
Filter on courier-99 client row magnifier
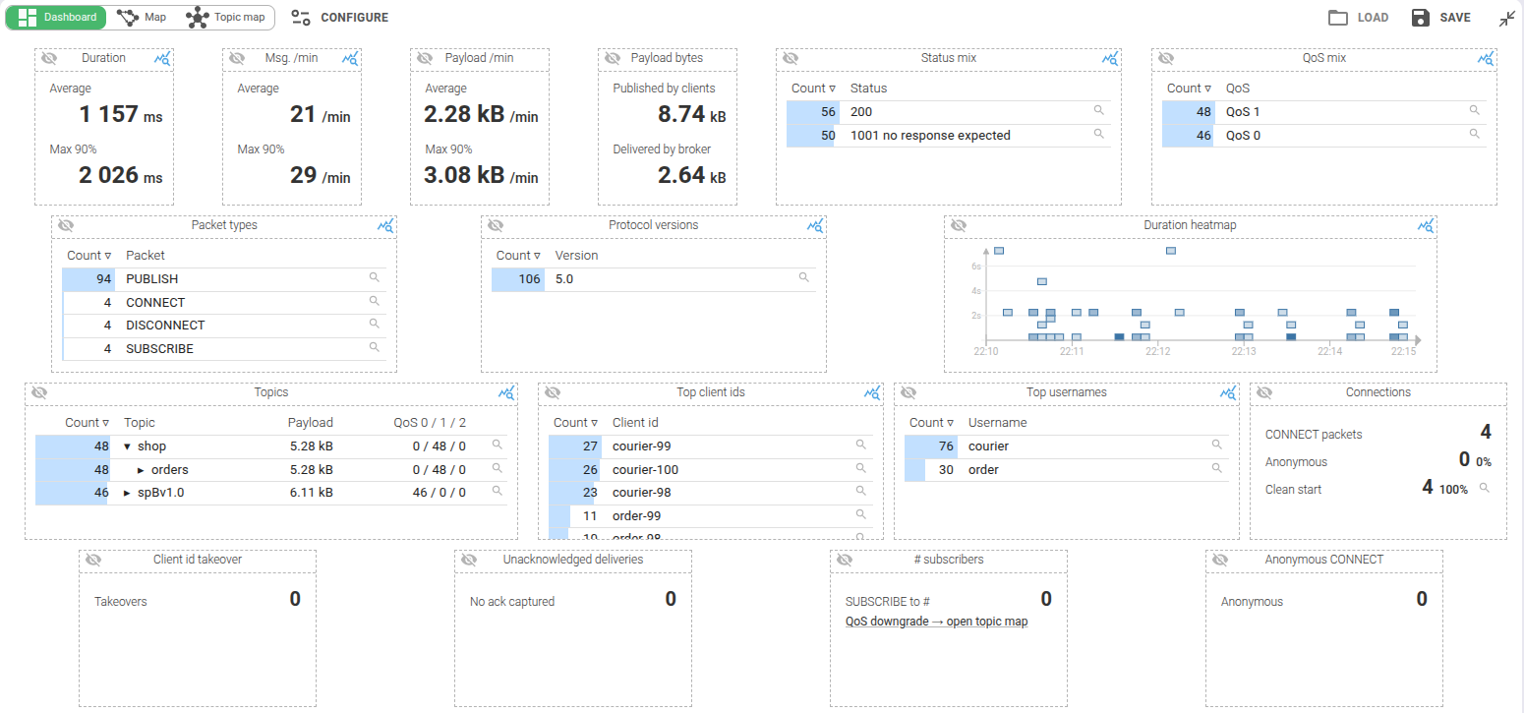861,445
